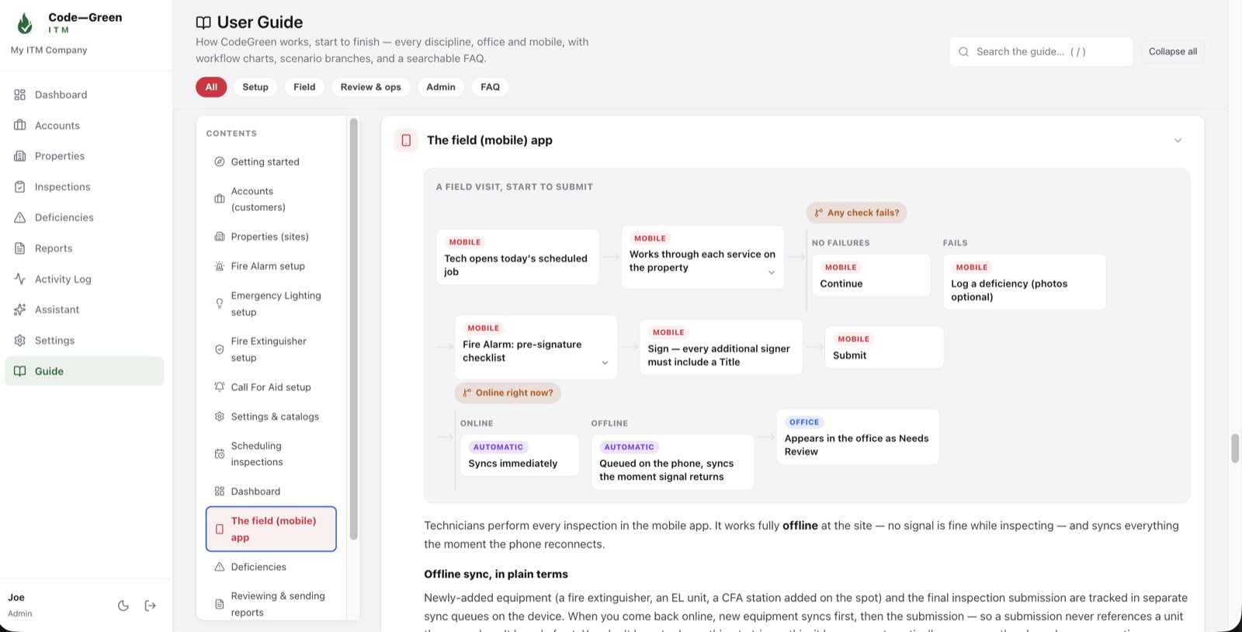
Task: Click the Queued on the phone step card
Action: [x=673, y=462]
